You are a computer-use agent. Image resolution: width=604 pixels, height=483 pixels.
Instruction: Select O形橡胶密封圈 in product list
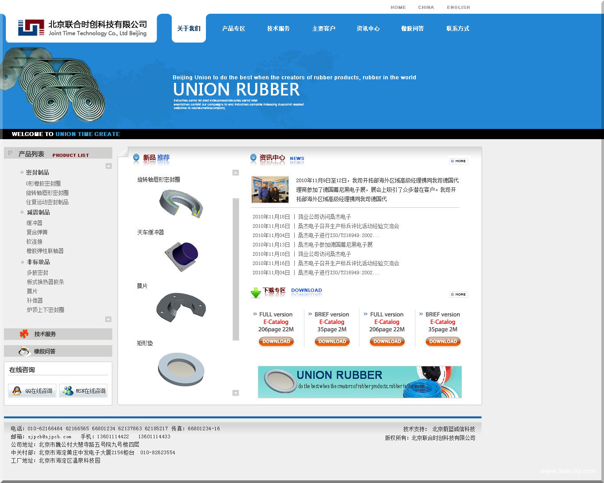coord(43,183)
